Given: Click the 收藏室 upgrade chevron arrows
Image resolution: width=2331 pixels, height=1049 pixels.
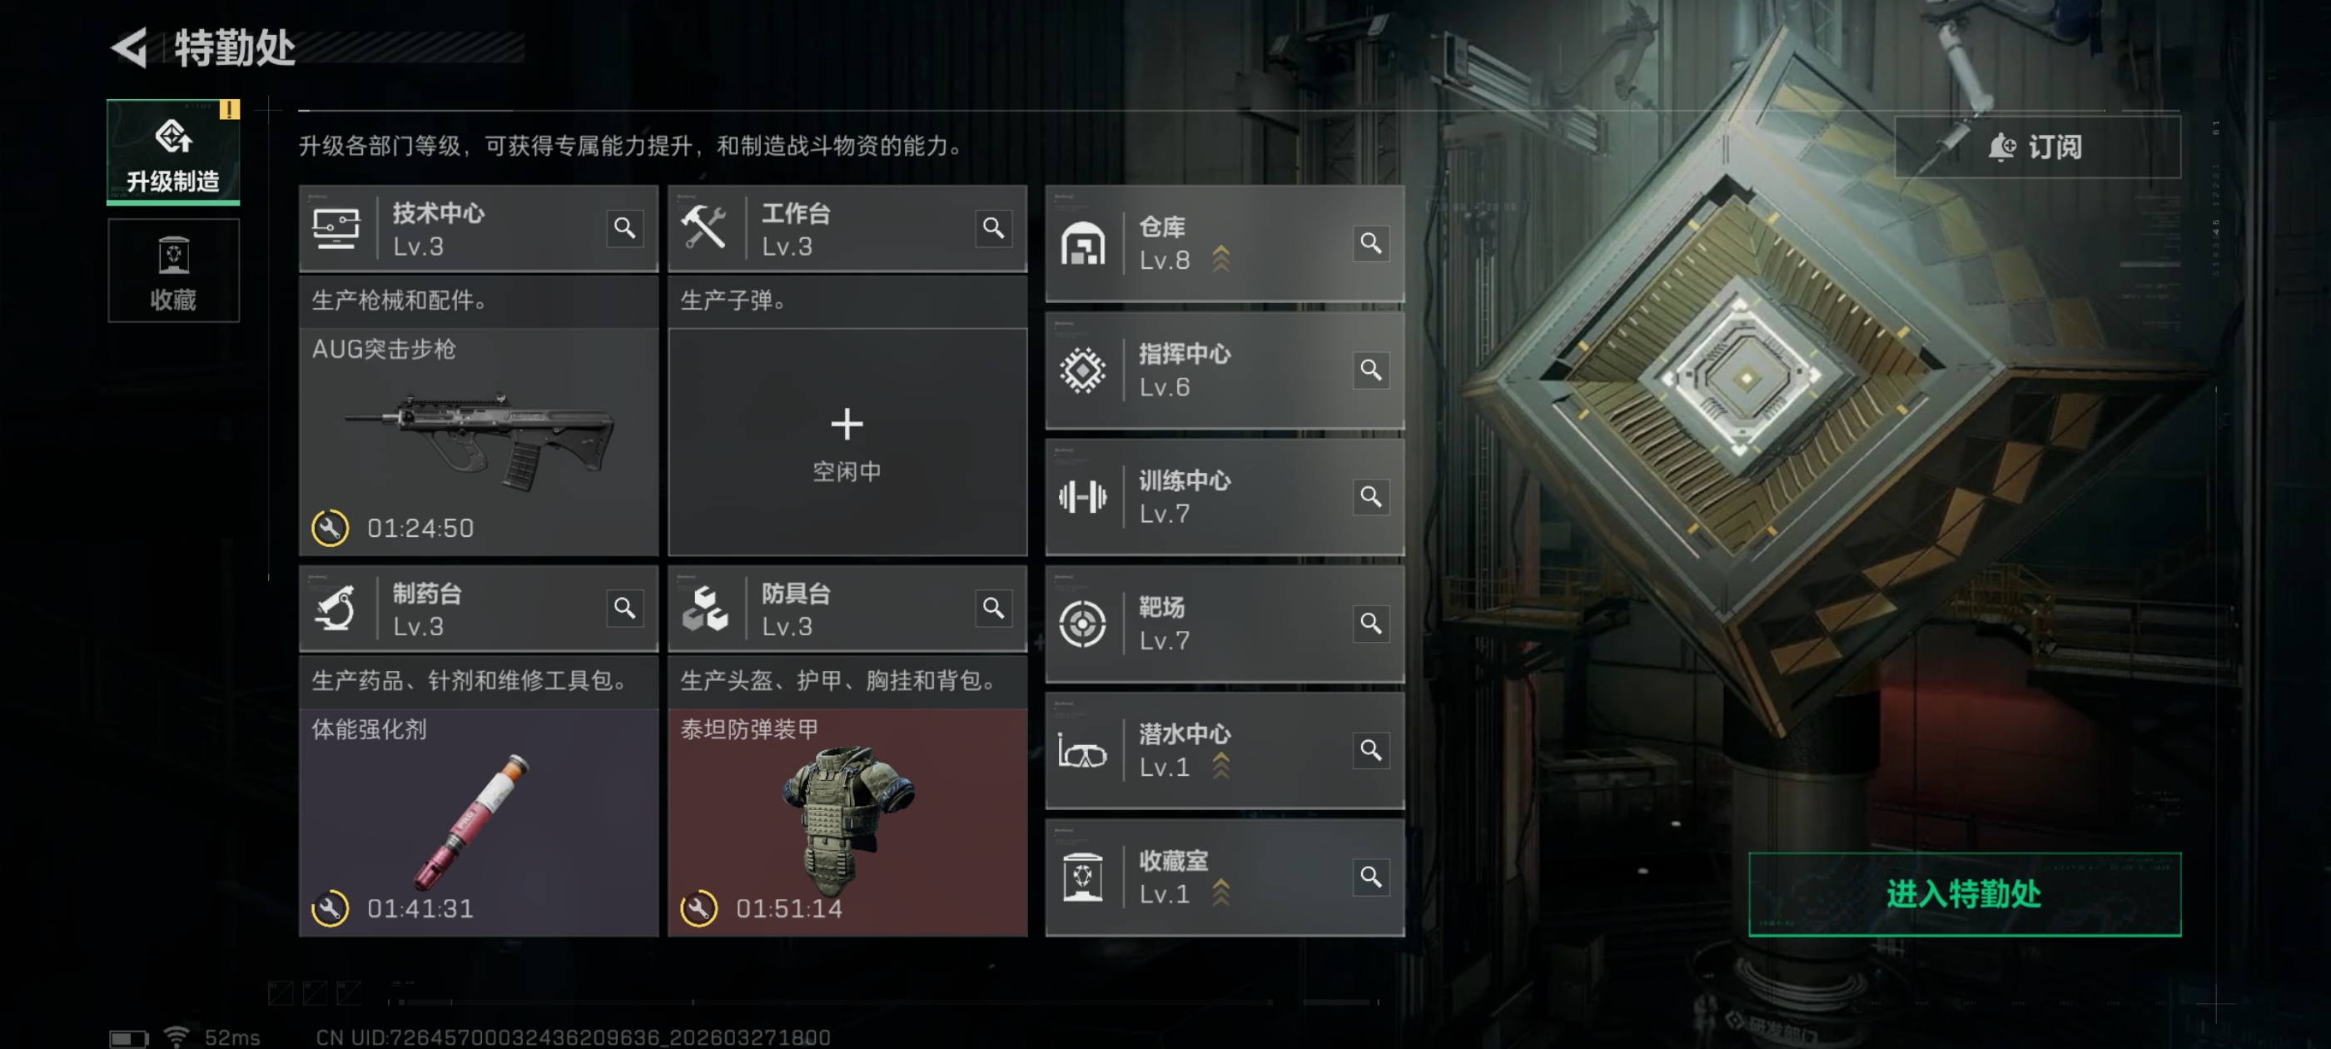Looking at the screenshot, I should (x=1220, y=892).
